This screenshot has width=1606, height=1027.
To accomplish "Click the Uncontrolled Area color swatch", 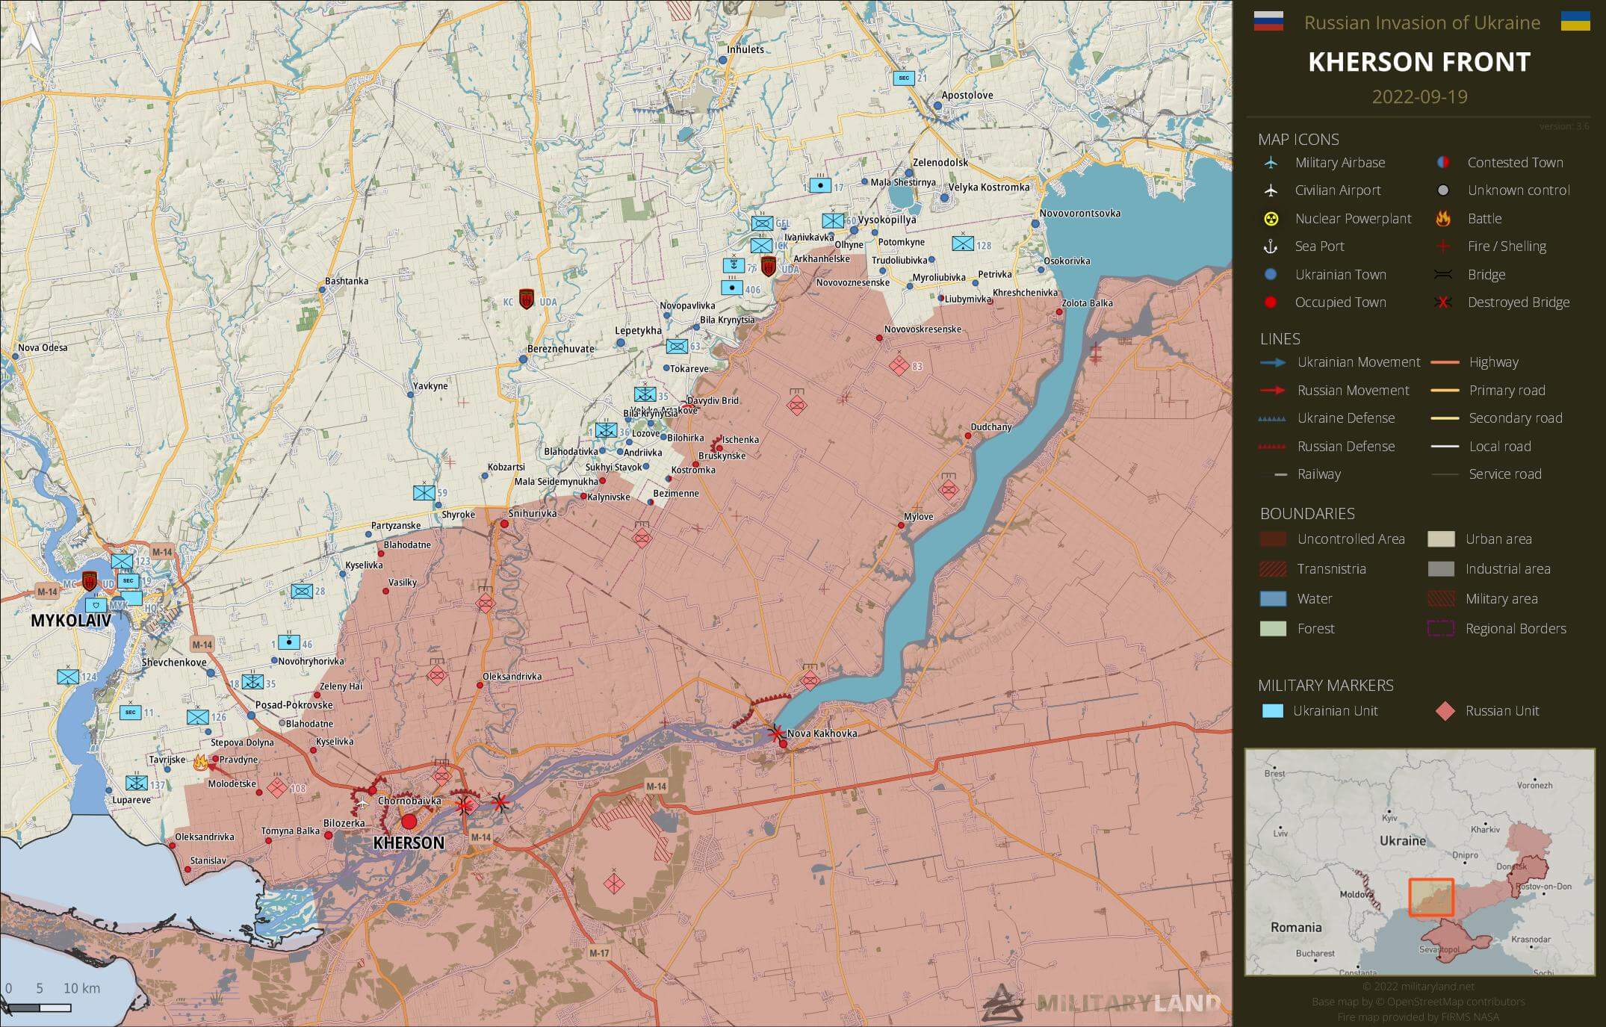I will coord(1273,539).
